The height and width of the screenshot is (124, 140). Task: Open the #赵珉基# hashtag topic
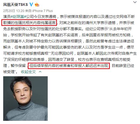point(18,17)
